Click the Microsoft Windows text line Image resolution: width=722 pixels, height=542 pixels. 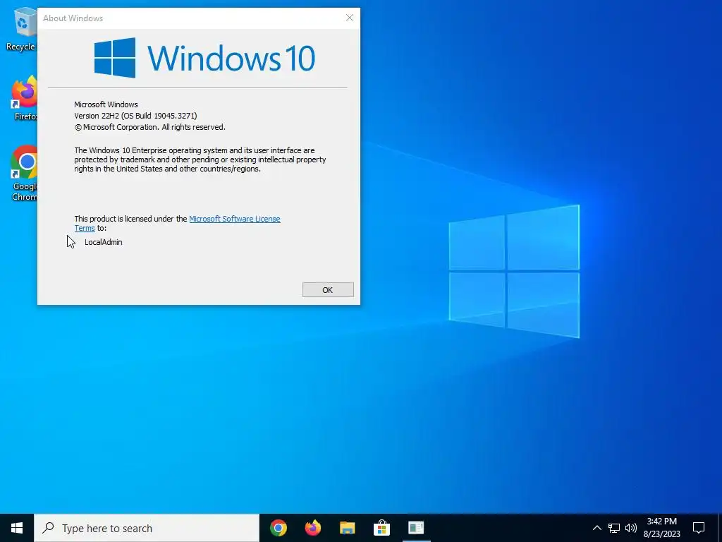tap(106, 104)
